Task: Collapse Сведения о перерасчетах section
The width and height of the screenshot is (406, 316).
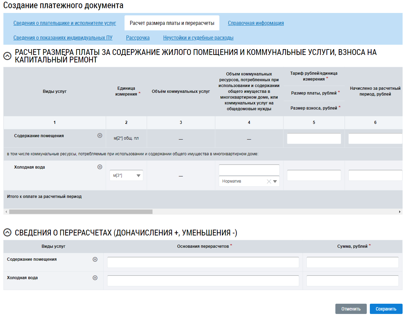Action: point(7,233)
